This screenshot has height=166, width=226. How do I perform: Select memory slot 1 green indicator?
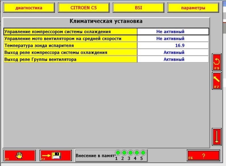click(x=118, y=153)
